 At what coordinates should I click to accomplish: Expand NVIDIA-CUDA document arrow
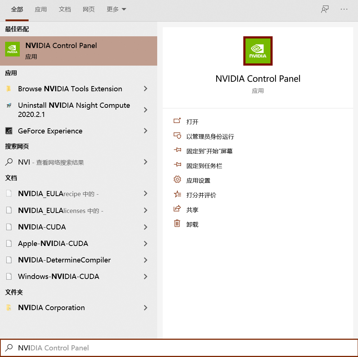pos(145,227)
